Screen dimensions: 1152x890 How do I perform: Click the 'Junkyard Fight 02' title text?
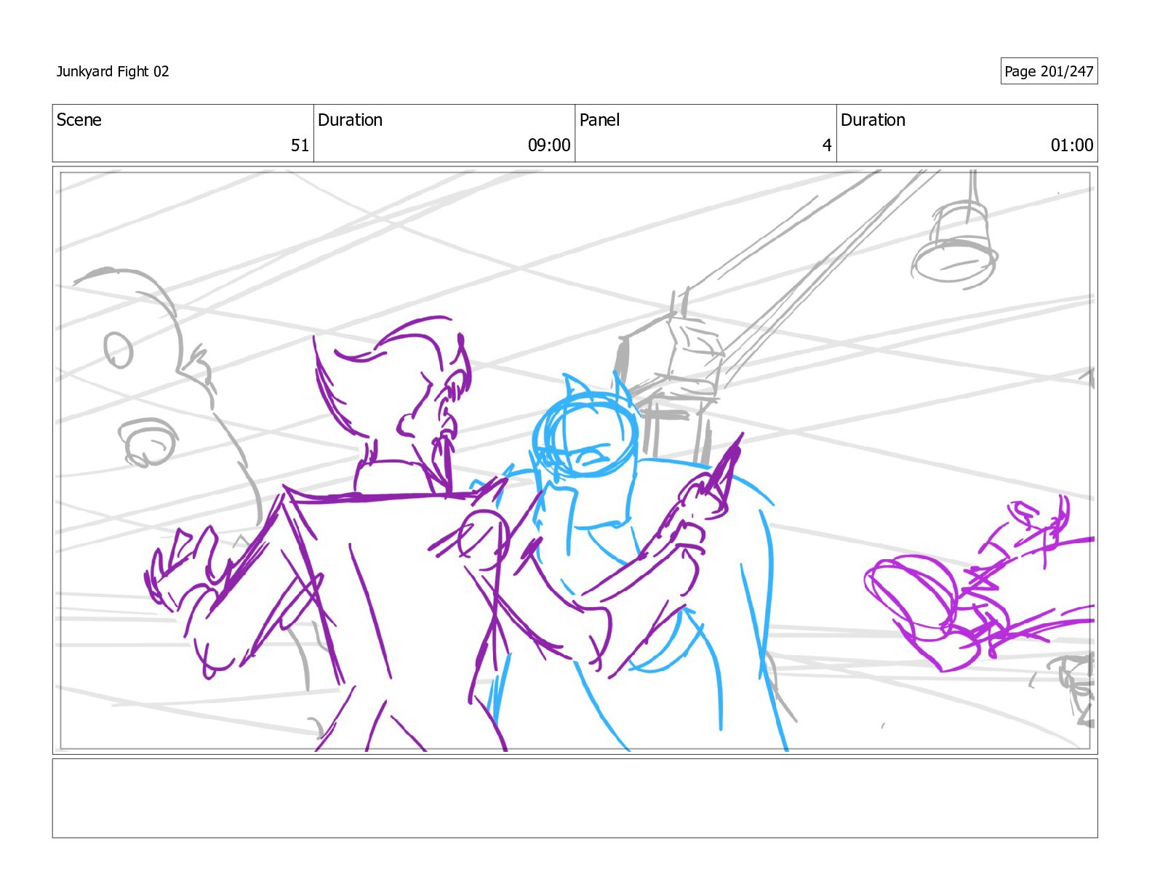click(x=113, y=71)
